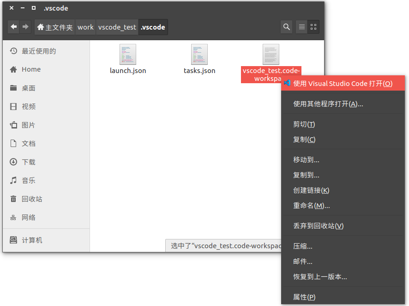Choose 创建链接(K) in the context menu
The width and height of the screenshot is (409, 306).
tap(343, 190)
